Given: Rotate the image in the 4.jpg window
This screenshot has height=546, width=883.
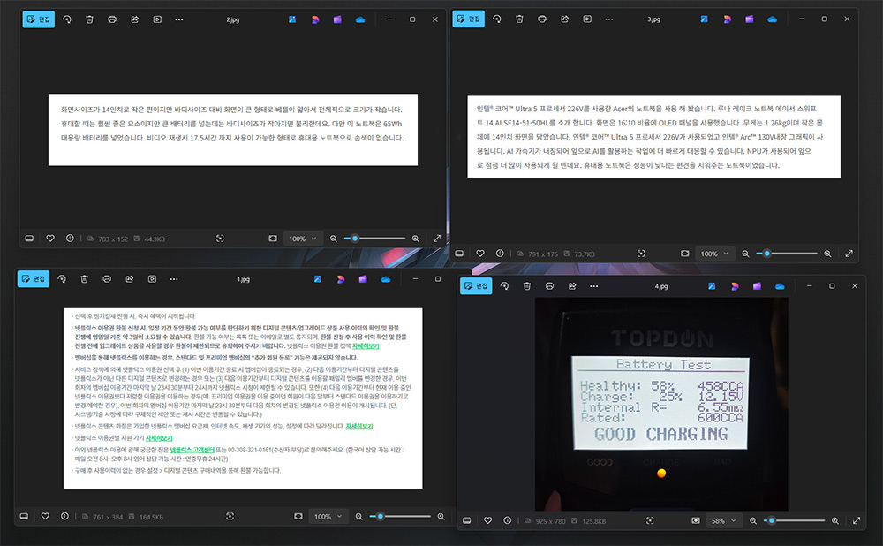Looking at the screenshot, I should coord(504,286).
